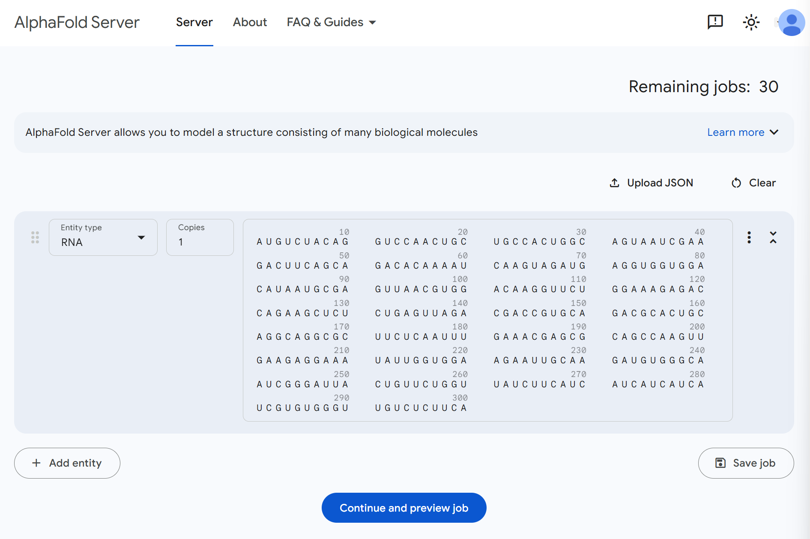Open the feedback icon in header
Image resolution: width=810 pixels, height=539 pixels.
click(x=715, y=22)
